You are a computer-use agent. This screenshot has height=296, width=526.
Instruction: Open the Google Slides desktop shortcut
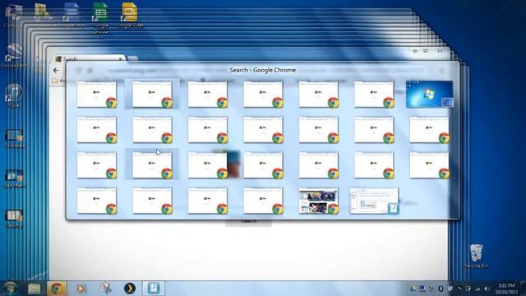[x=130, y=15]
